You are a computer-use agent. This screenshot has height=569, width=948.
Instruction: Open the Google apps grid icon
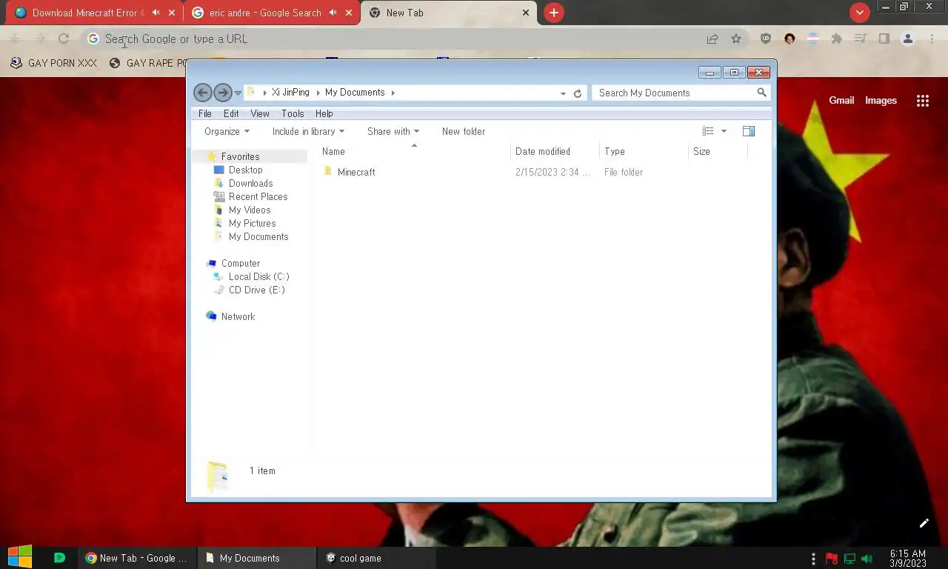tap(922, 101)
